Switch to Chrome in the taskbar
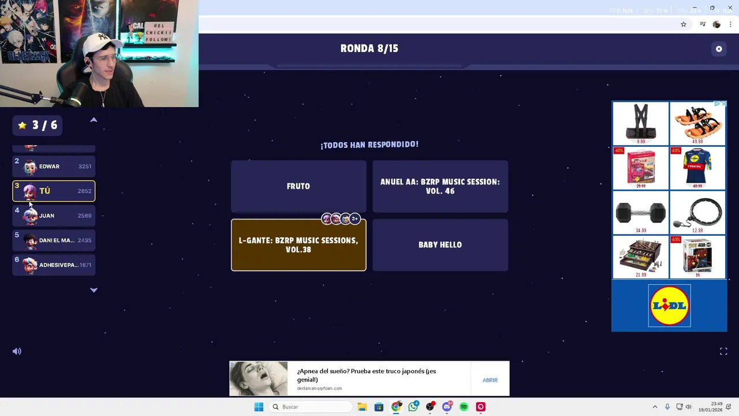 coord(396,407)
